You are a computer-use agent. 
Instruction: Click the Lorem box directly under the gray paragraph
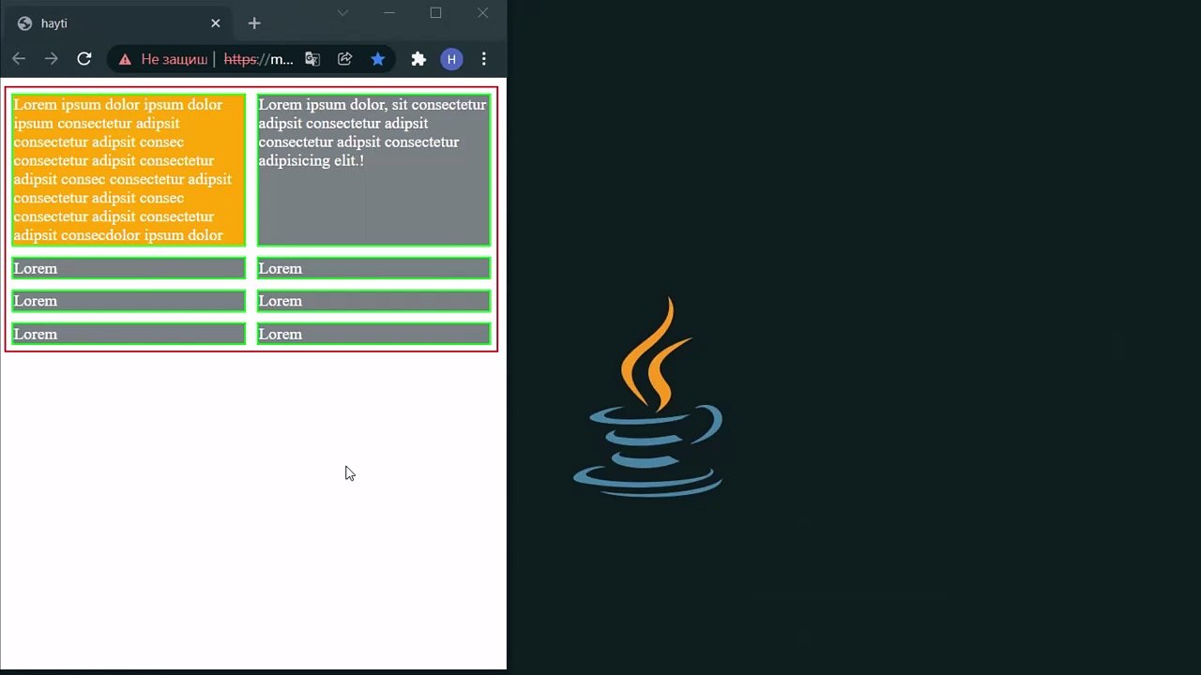373,268
